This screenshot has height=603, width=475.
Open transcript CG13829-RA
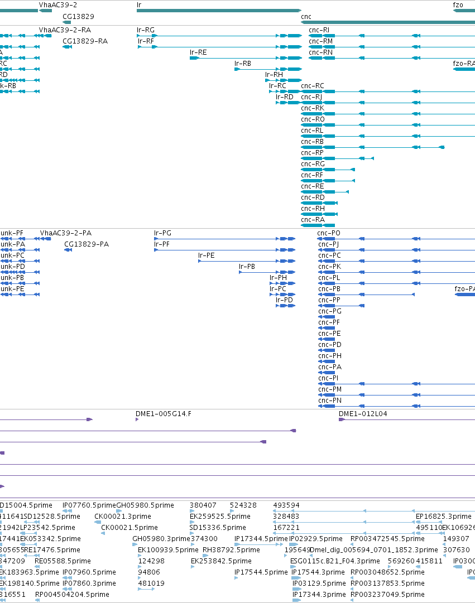[85, 41]
